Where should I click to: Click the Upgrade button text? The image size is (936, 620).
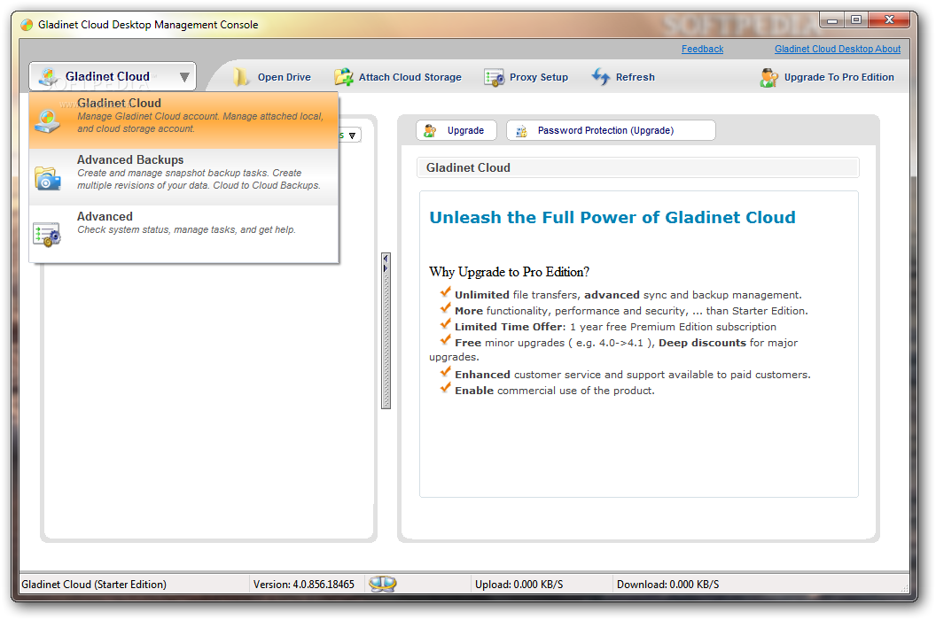coord(465,130)
